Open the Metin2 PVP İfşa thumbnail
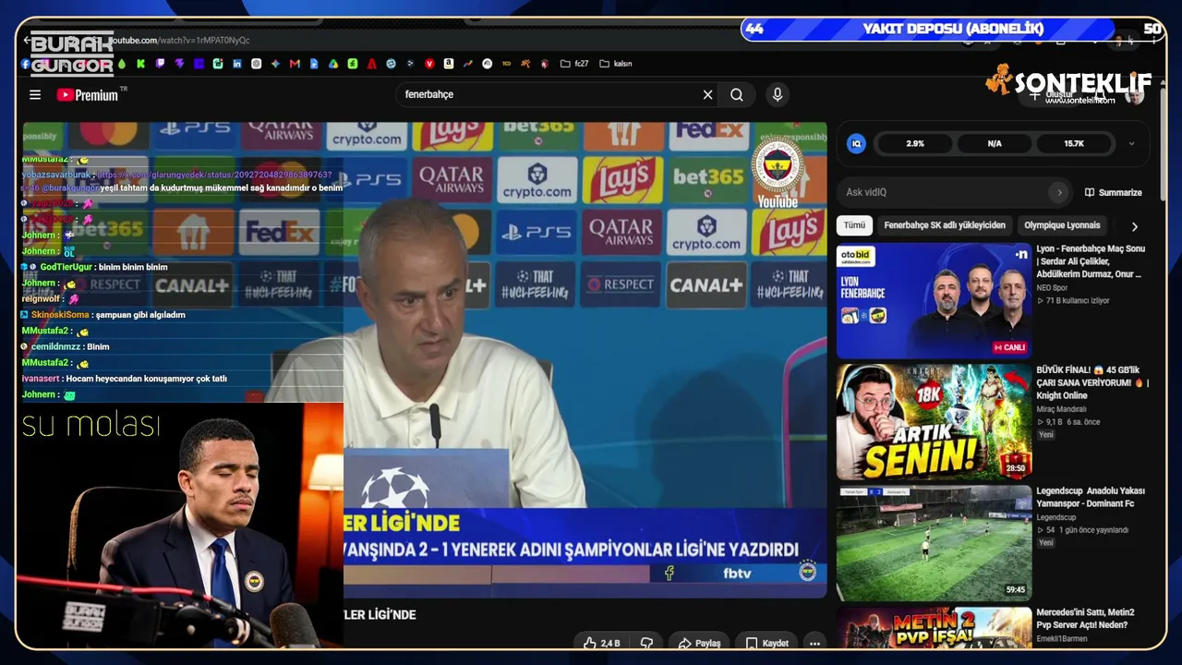This screenshot has width=1182, height=665. [934, 628]
